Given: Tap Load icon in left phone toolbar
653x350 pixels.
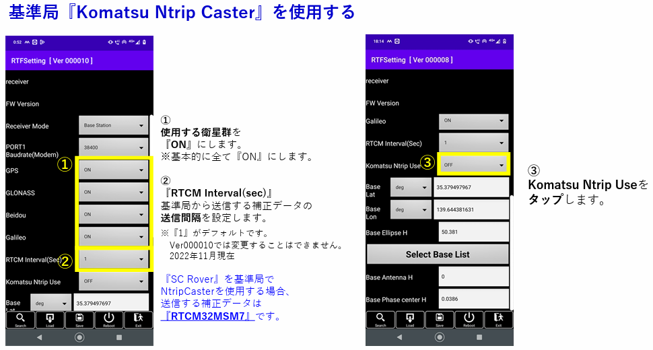Looking at the screenshot, I should 50,320.
